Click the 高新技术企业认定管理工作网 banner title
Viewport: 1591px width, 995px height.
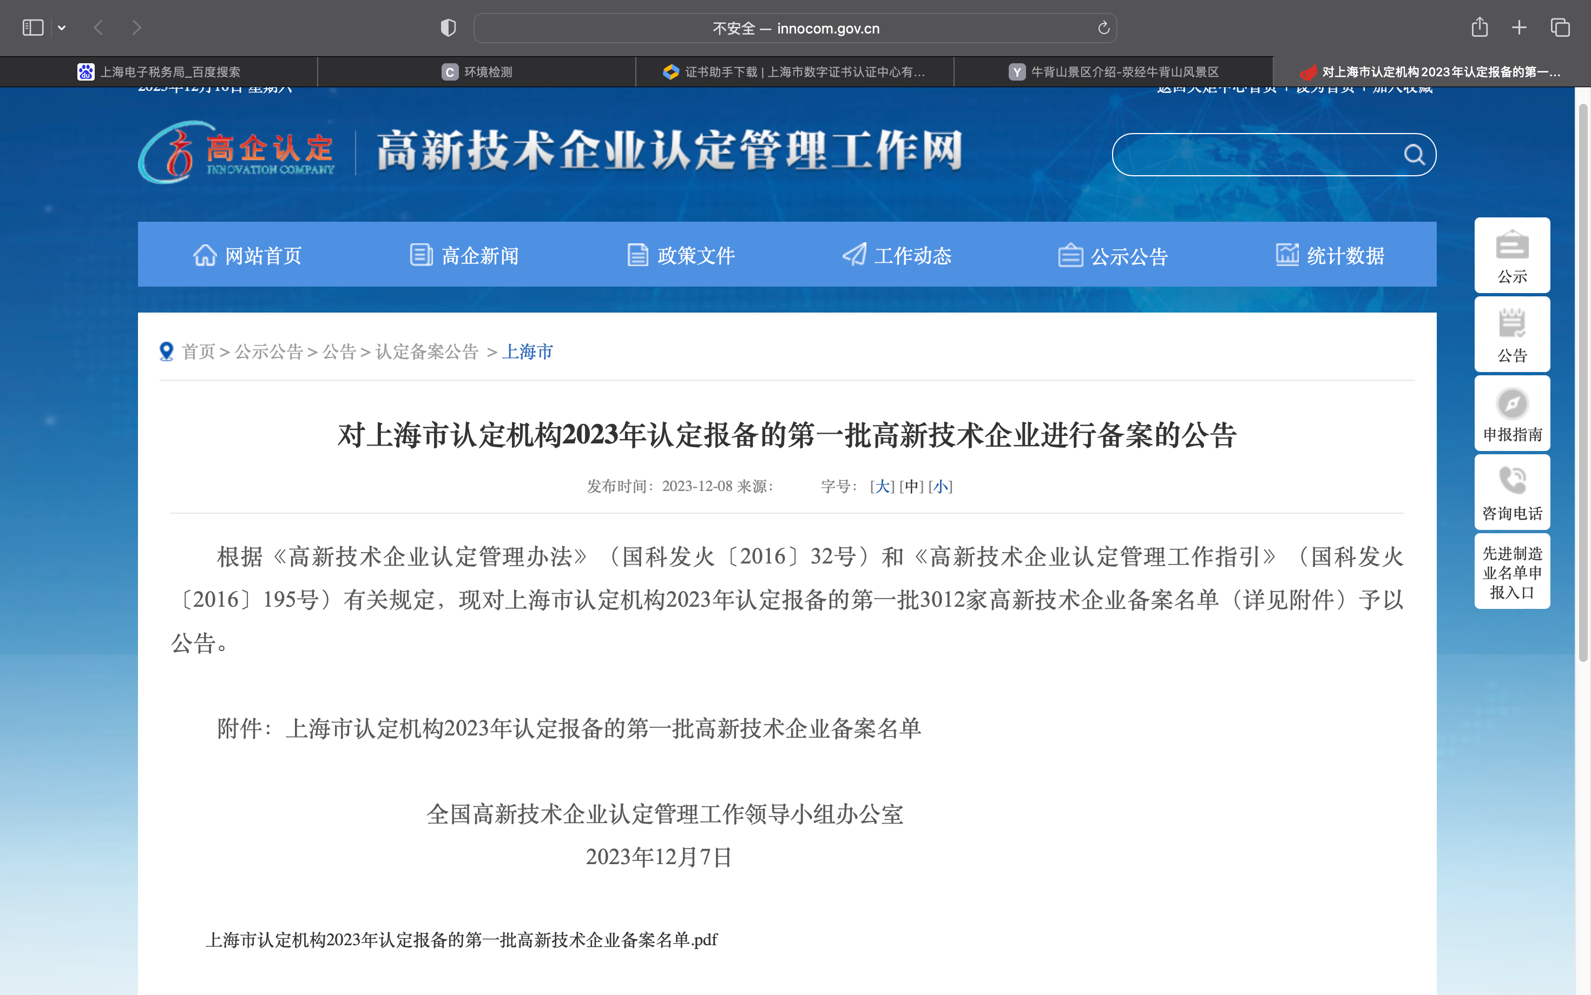tap(670, 151)
